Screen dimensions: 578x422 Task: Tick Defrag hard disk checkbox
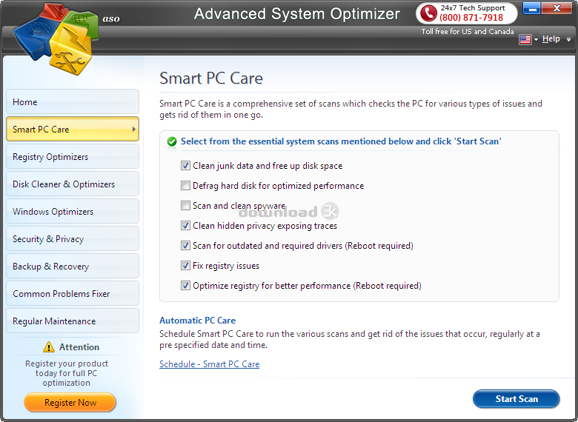(185, 186)
